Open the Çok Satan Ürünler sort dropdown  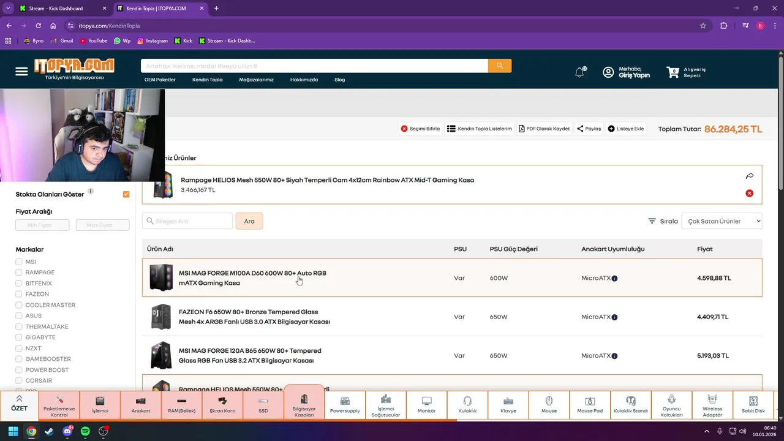pos(722,221)
